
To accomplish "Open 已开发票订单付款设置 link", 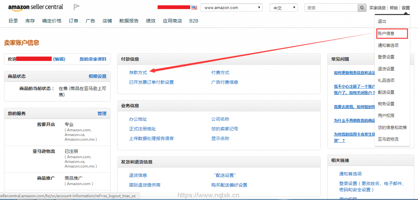I will tap(152, 82).
